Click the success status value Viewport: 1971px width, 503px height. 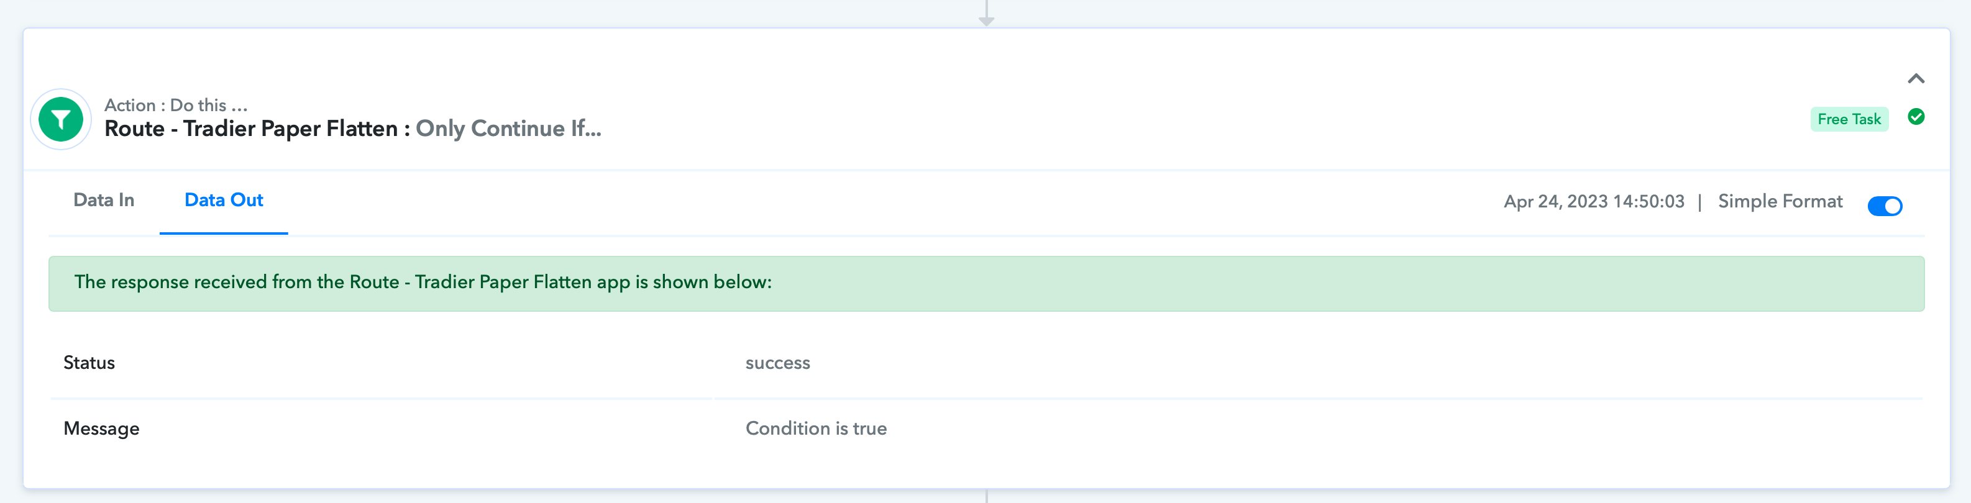[777, 363]
